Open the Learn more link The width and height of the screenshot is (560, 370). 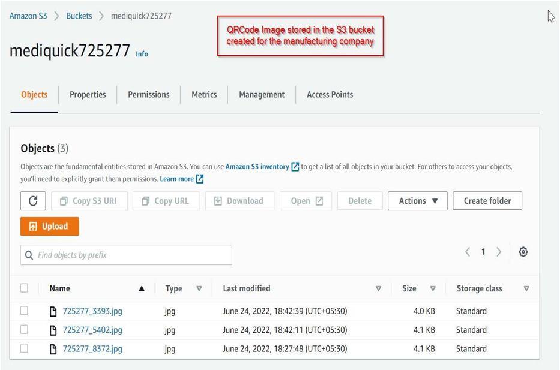(x=177, y=179)
